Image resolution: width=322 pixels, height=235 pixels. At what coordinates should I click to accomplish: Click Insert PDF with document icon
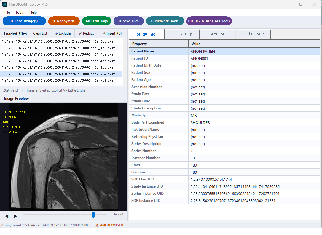point(113,33)
